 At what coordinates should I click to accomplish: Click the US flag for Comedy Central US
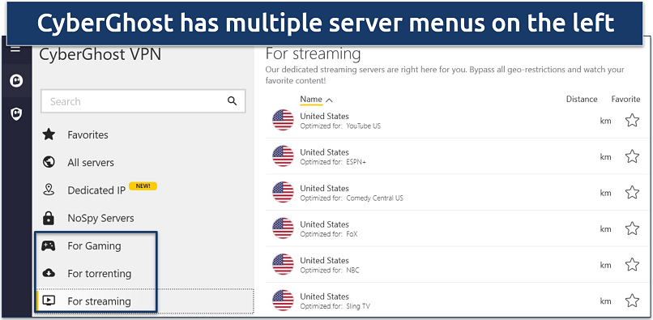click(284, 192)
